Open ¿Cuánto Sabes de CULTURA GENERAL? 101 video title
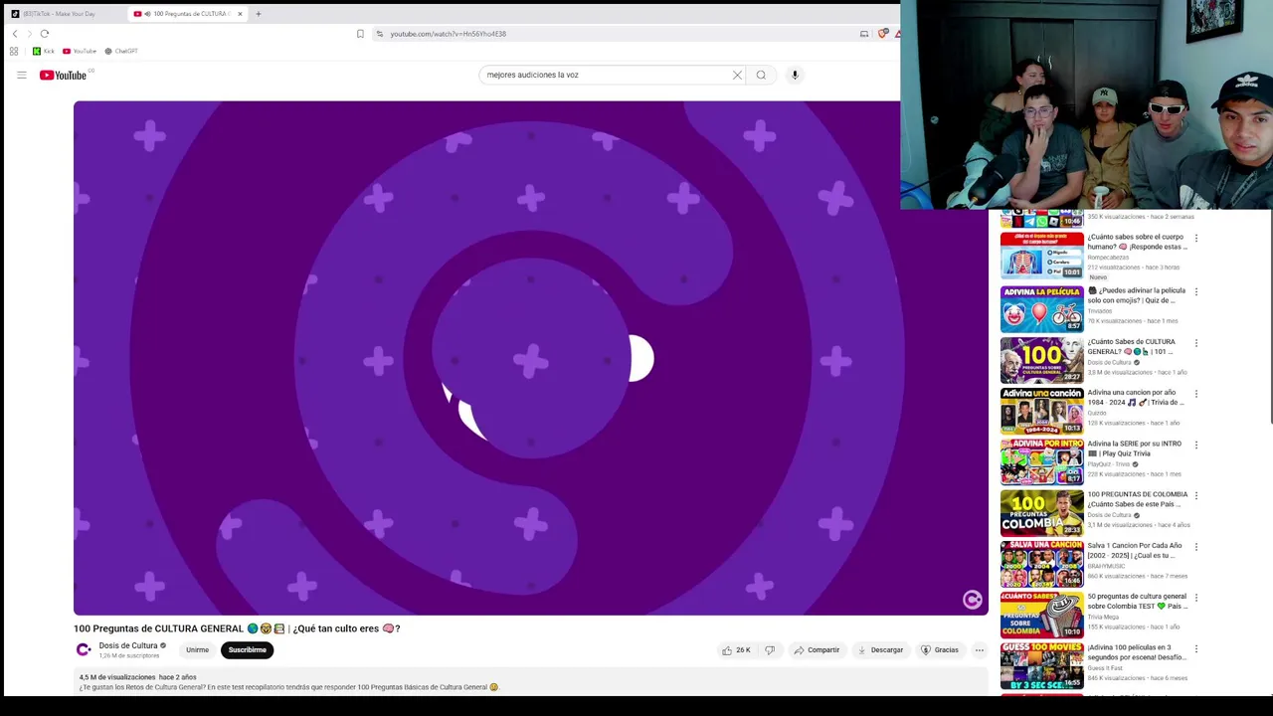Image resolution: width=1273 pixels, height=716 pixels. (x=1132, y=346)
